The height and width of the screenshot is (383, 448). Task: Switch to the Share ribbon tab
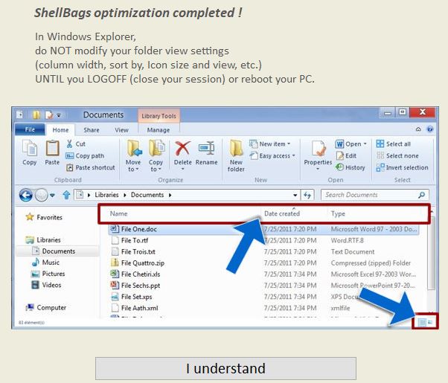(x=92, y=130)
